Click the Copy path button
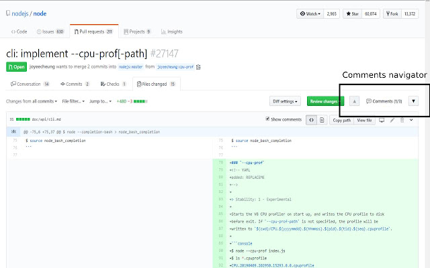 pyautogui.click(x=342, y=120)
